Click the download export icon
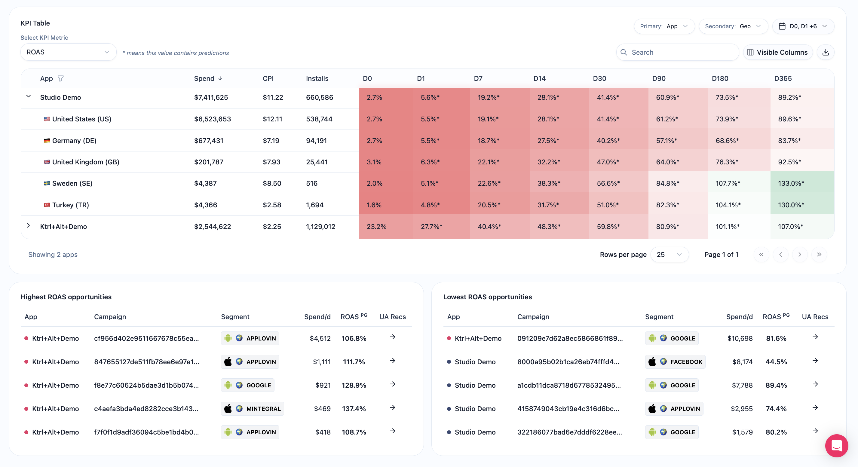This screenshot has height=467, width=858. [x=825, y=52]
